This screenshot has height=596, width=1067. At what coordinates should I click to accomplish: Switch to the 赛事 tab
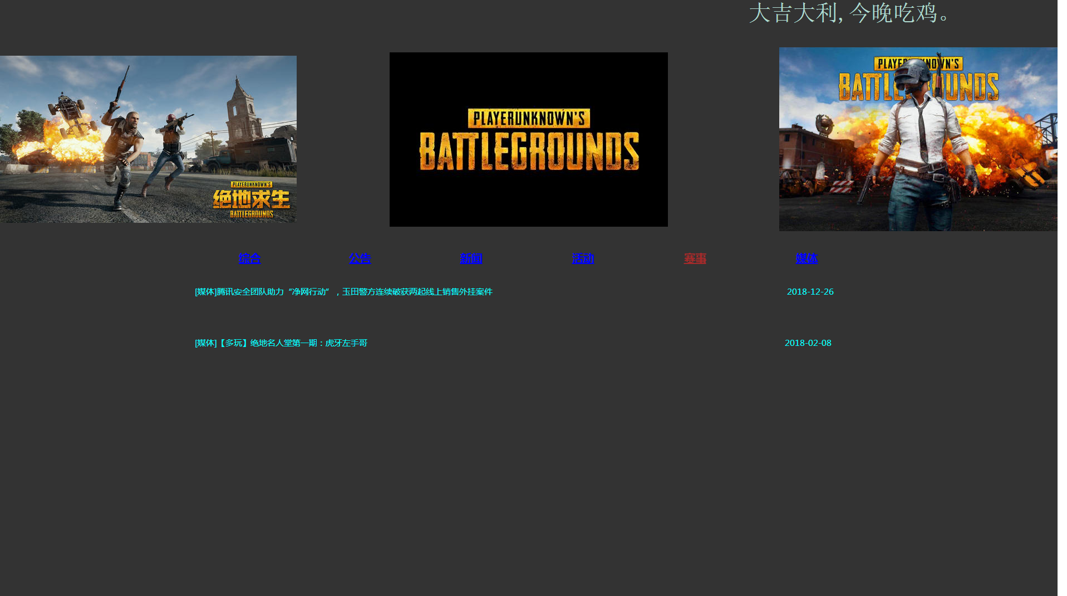(x=695, y=258)
